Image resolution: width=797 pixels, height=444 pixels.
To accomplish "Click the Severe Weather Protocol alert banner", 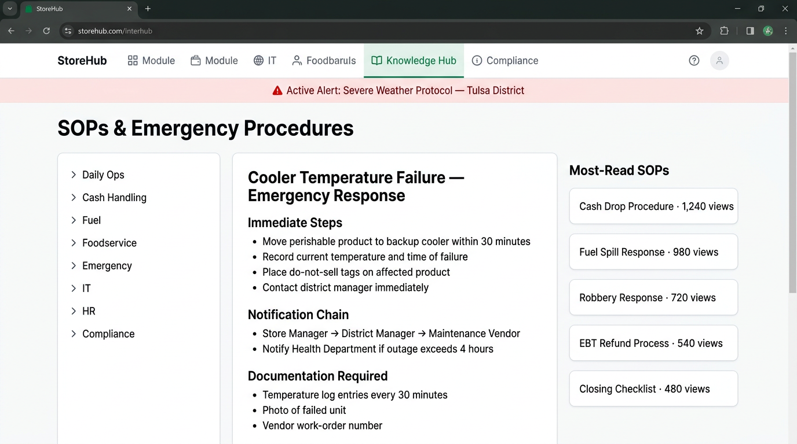I will point(394,90).
